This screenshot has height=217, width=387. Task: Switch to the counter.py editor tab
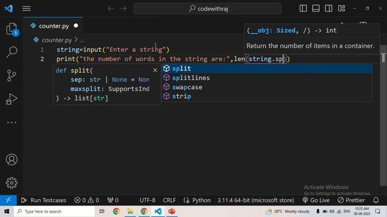[53, 26]
